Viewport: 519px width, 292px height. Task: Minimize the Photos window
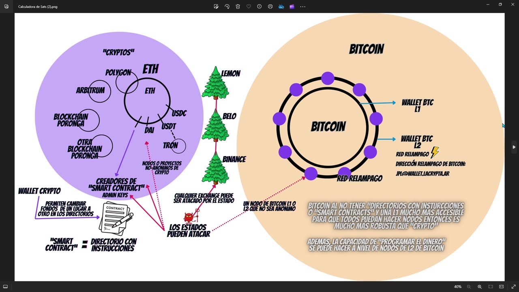coord(488,4)
